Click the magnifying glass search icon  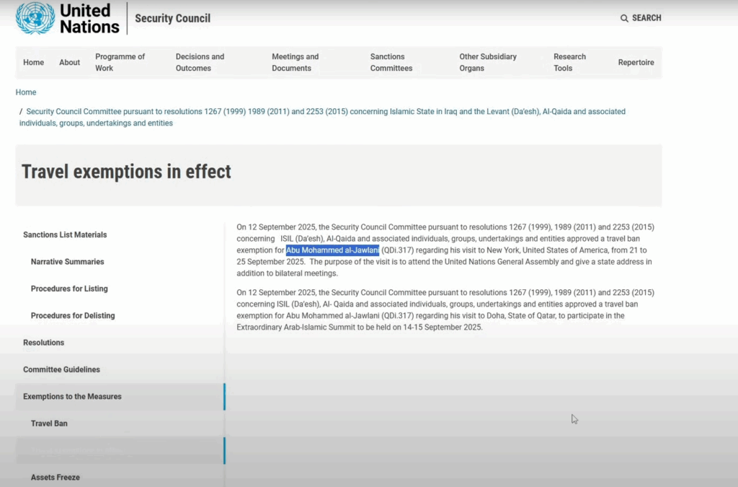(624, 18)
